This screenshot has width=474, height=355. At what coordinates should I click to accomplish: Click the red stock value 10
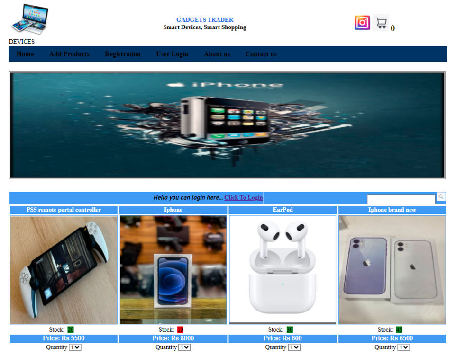[180, 329]
